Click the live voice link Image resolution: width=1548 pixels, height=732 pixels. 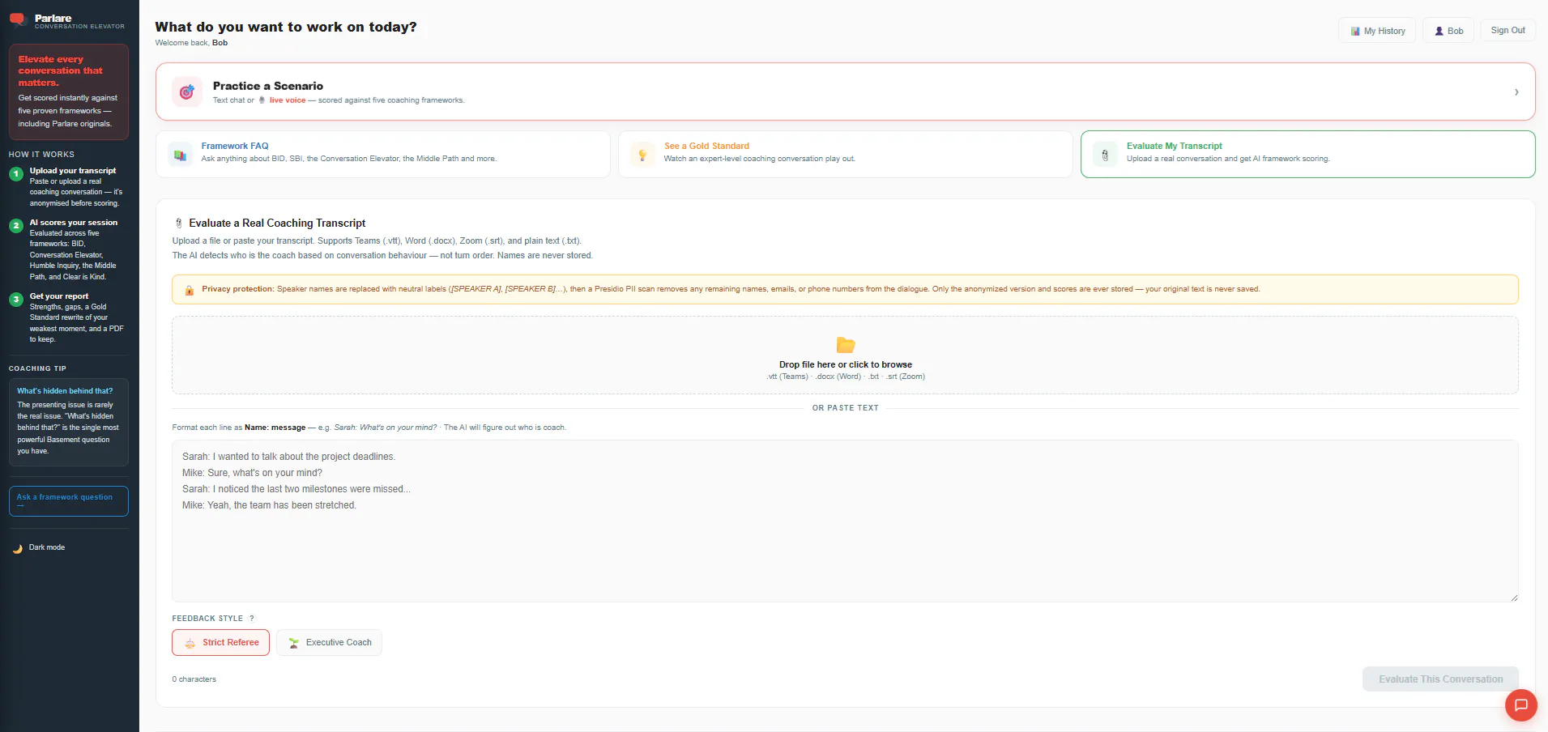[x=288, y=100]
